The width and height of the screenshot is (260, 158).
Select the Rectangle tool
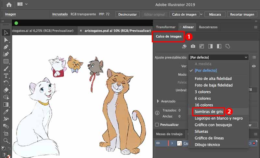(6, 61)
